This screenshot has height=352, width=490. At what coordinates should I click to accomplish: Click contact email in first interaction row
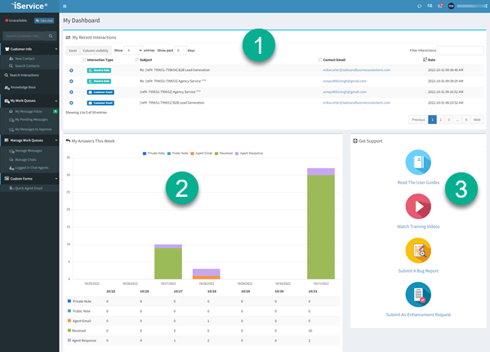357,70
